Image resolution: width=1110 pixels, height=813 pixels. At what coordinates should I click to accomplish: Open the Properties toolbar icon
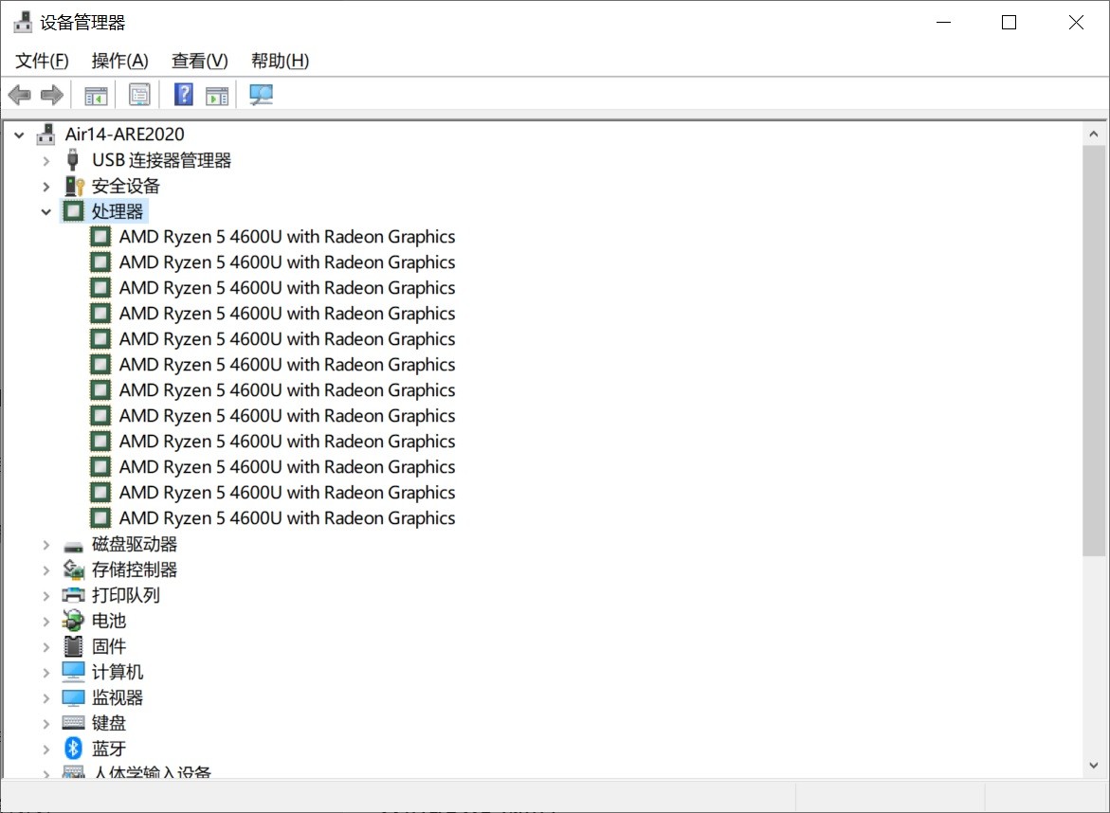[139, 95]
